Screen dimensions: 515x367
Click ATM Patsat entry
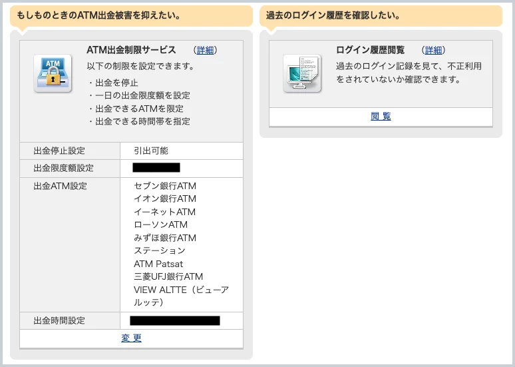(x=158, y=264)
